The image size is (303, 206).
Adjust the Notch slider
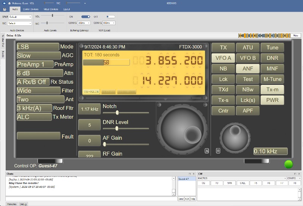click(x=117, y=113)
